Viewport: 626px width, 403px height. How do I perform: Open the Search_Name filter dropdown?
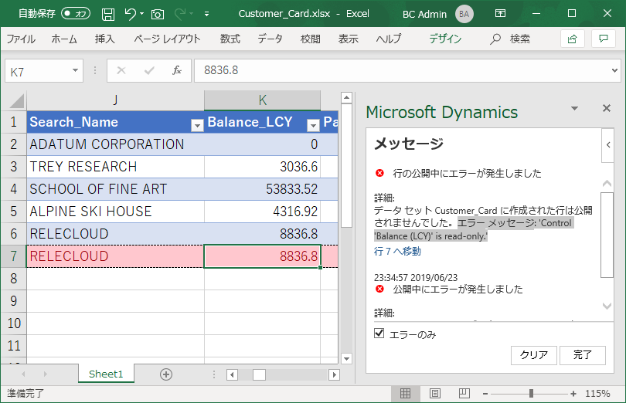pos(197,125)
